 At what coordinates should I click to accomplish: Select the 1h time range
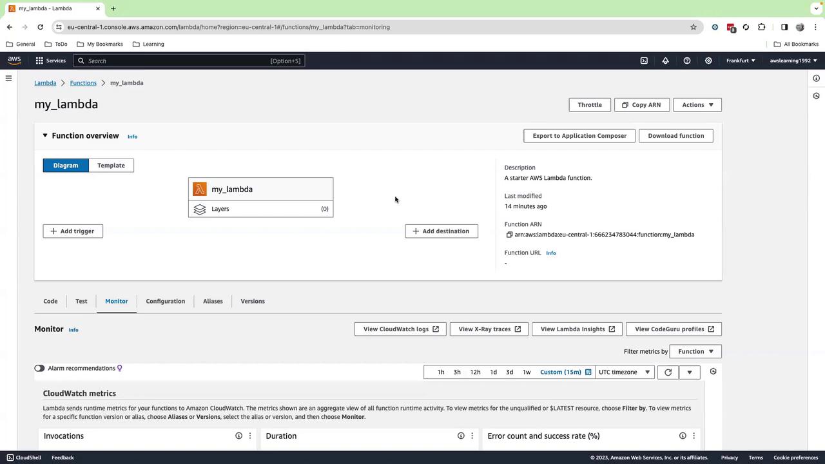(441, 372)
